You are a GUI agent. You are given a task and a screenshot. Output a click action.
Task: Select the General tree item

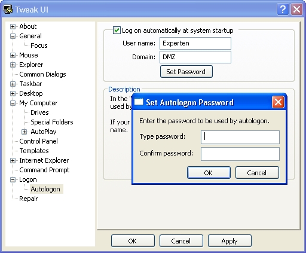point(30,36)
